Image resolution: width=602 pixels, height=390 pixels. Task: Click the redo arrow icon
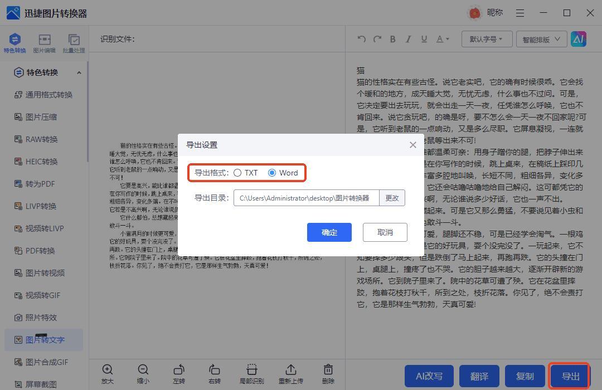coord(377,39)
